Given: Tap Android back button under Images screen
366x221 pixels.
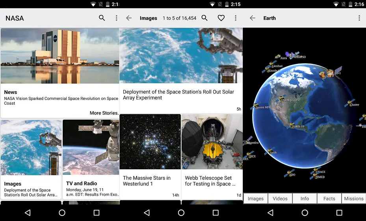Looking at the screenshot, I should [147, 213].
